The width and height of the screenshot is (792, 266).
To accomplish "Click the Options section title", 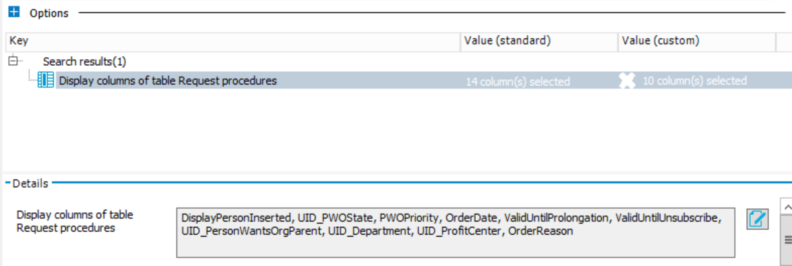I will pos(49,13).
